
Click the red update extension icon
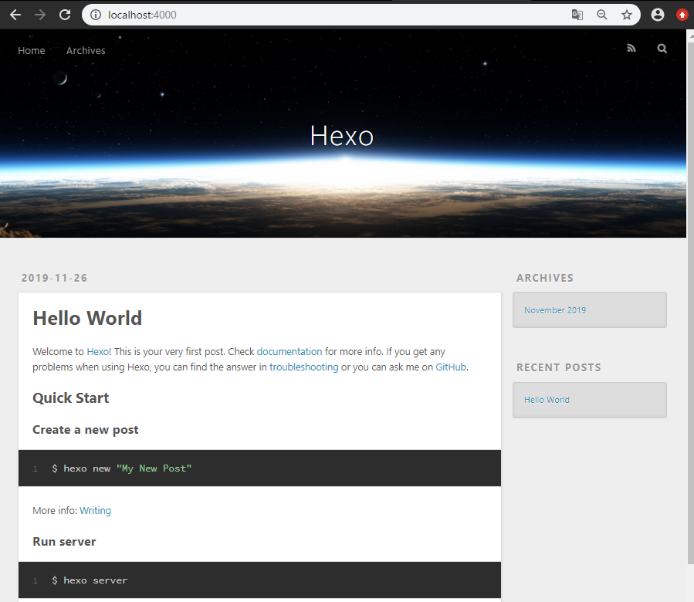tap(682, 15)
